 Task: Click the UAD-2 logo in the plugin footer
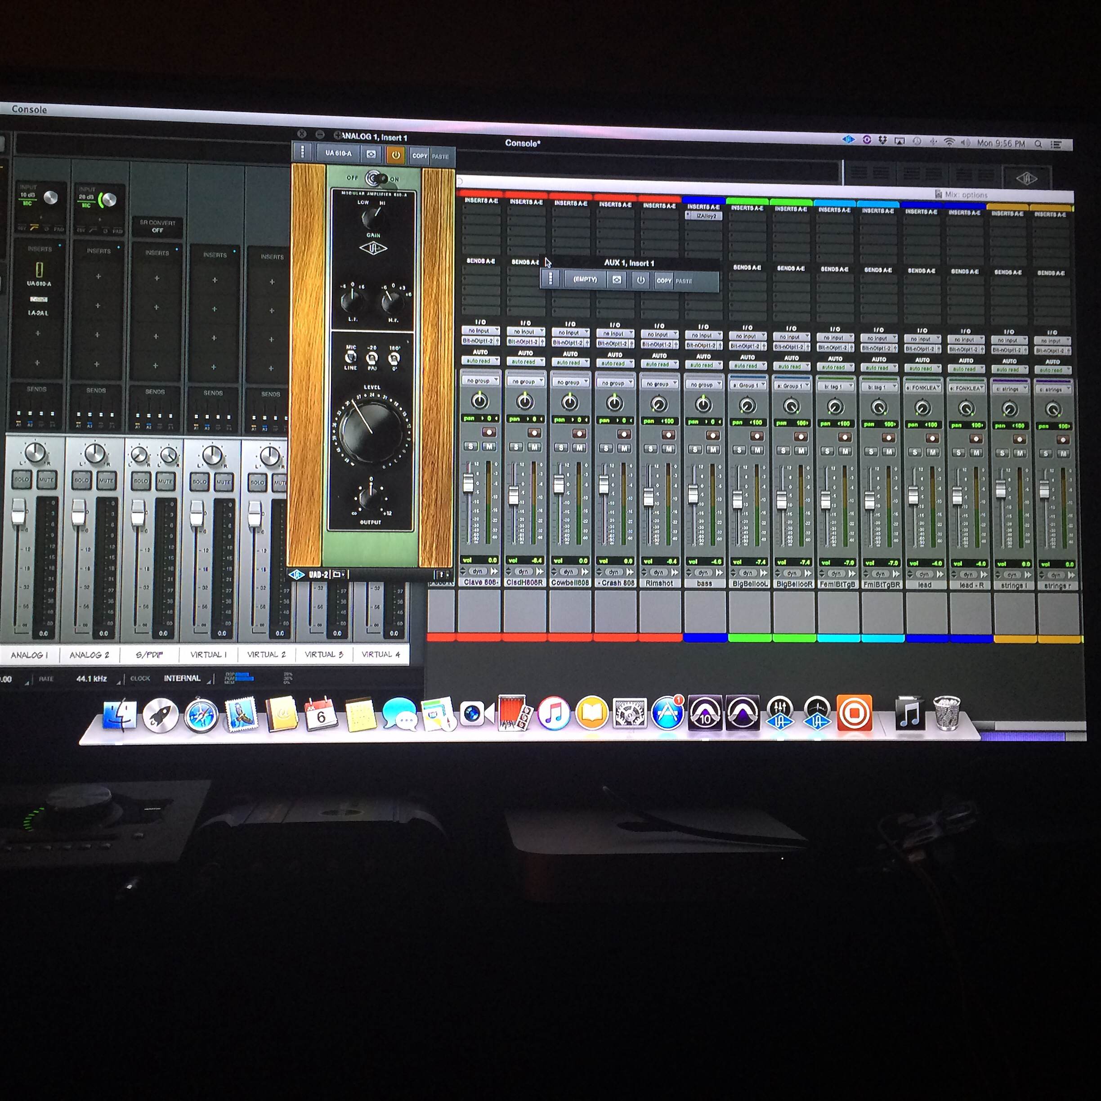click(x=297, y=574)
